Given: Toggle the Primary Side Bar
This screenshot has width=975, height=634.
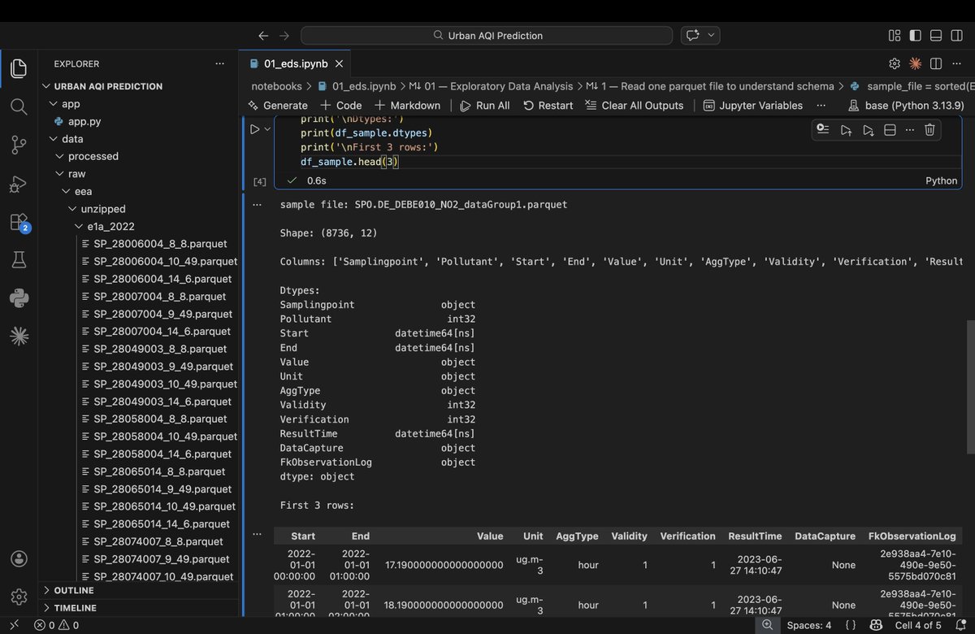Looking at the screenshot, I should coord(915,36).
